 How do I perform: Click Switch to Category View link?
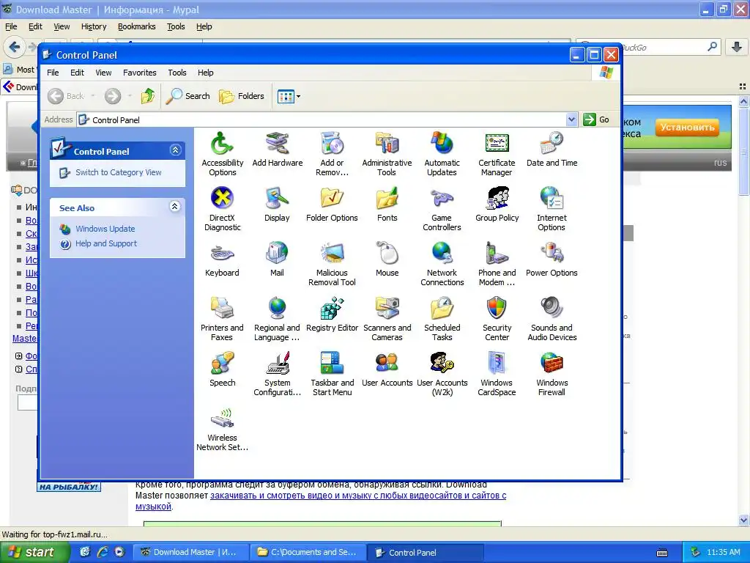tap(118, 172)
